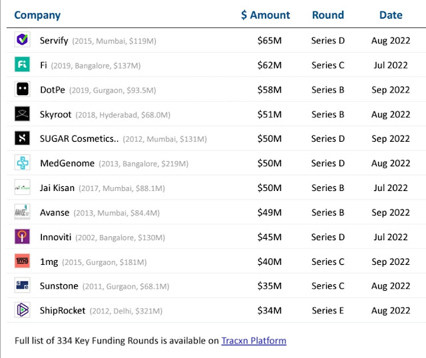Click the $ Amount column header
Image resolution: width=426 pixels, height=358 pixels.
coord(266,15)
